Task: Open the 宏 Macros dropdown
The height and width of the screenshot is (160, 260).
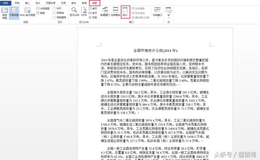Action: pos(169,13)
